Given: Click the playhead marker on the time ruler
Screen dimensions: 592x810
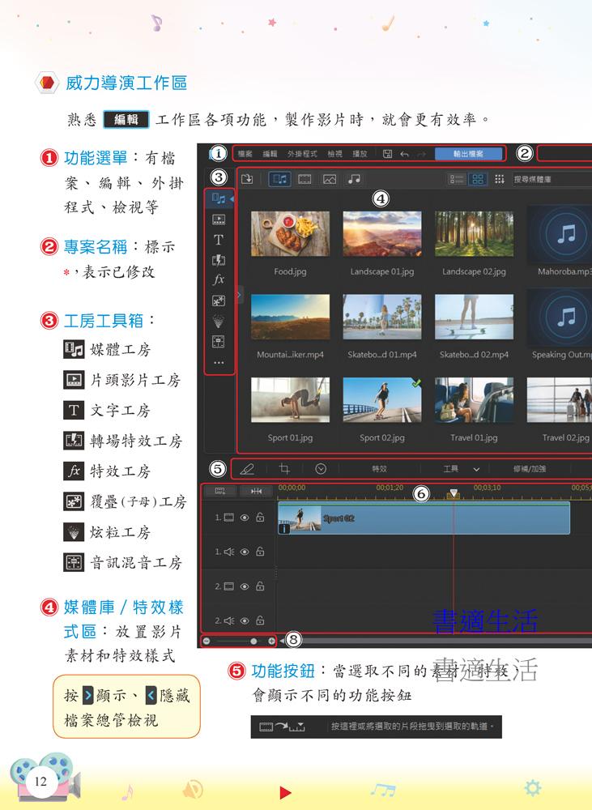Looking at the screenshot, I should (454, 494).
